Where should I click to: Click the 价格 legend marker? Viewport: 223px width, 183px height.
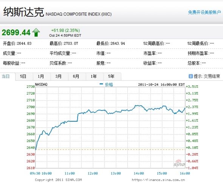(x=101, y=84)
